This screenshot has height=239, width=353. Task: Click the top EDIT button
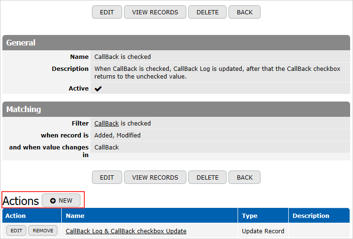point(107,12)
